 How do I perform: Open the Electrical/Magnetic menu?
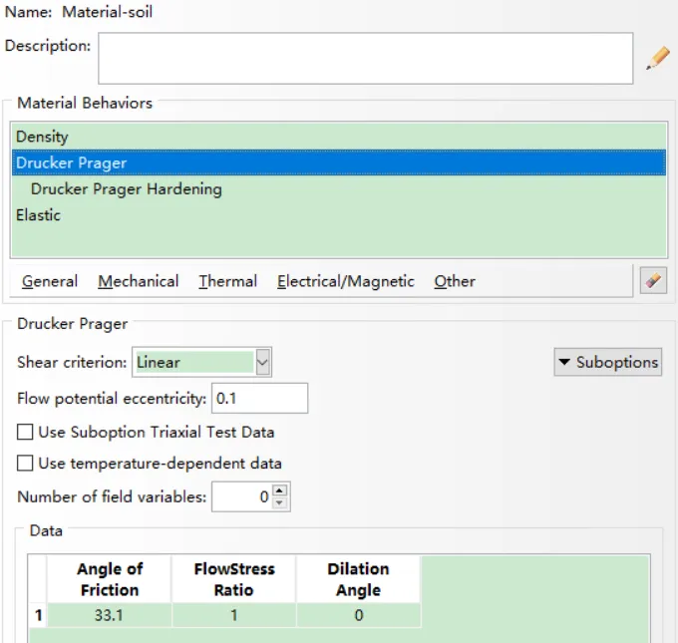(x=346, y=281)
